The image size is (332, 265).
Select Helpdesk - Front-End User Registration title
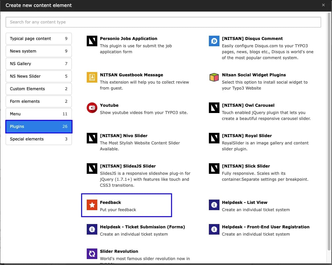[x=266, y=227]
